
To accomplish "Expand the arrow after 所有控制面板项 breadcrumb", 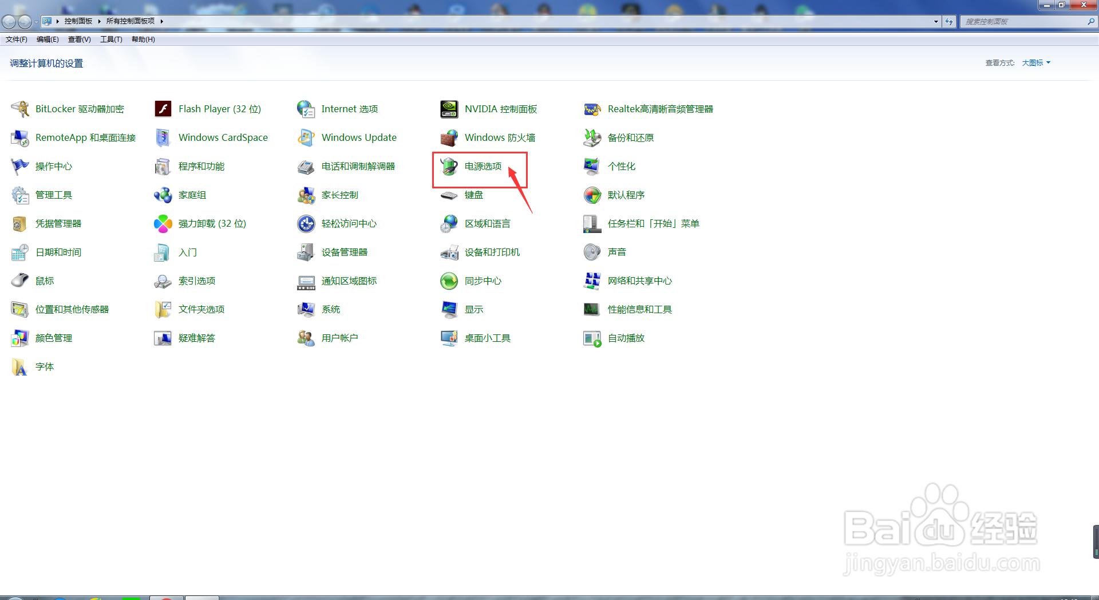I will 162,21.
